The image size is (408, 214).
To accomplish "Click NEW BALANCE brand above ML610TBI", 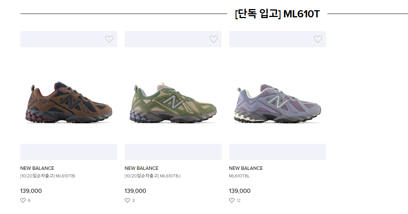I will 37,168.
